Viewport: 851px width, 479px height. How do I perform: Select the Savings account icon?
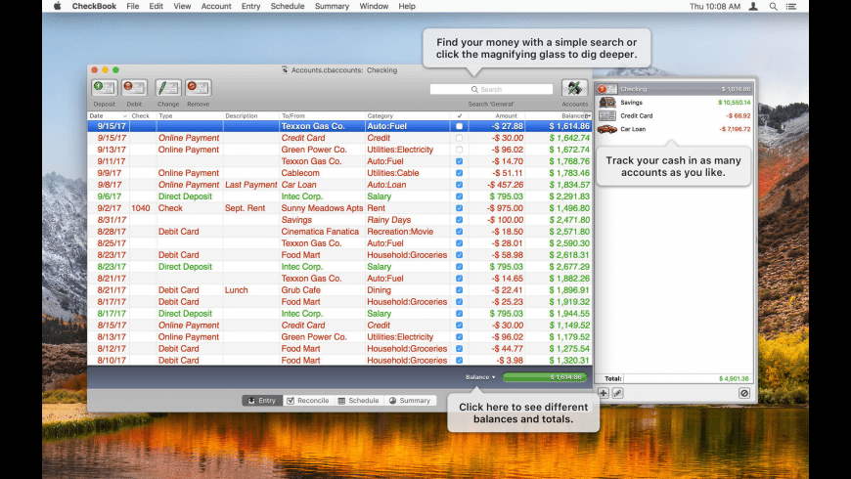(x=606, y=102)
